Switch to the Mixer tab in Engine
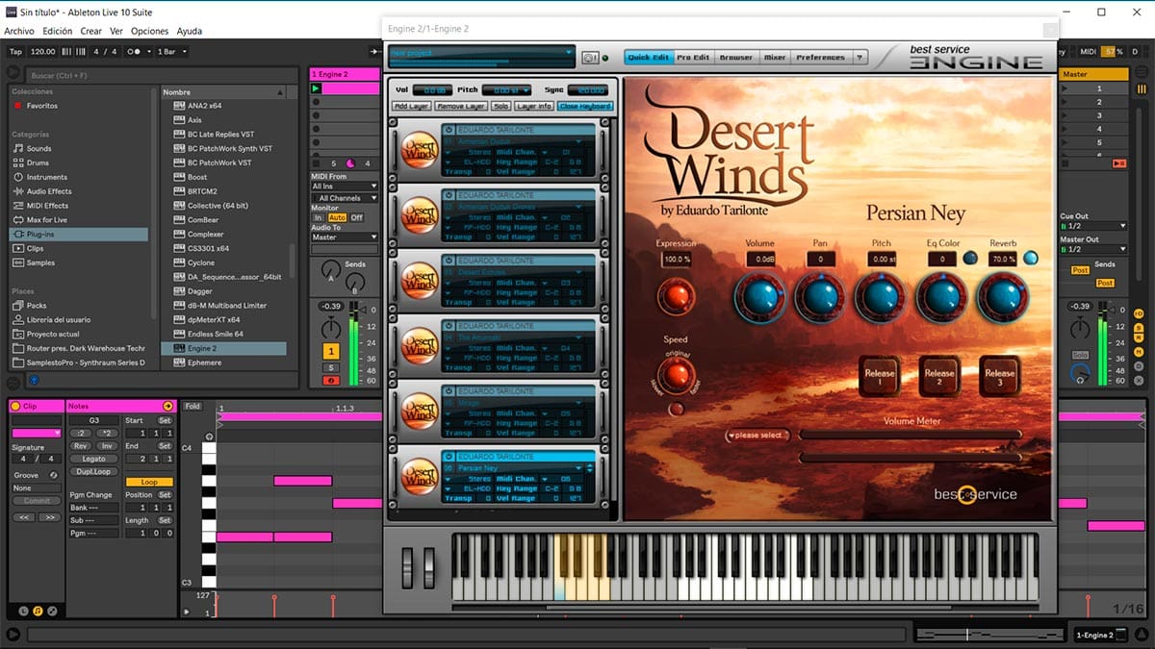The width and height of the screenshot is (1155, 649). point(775,58)
